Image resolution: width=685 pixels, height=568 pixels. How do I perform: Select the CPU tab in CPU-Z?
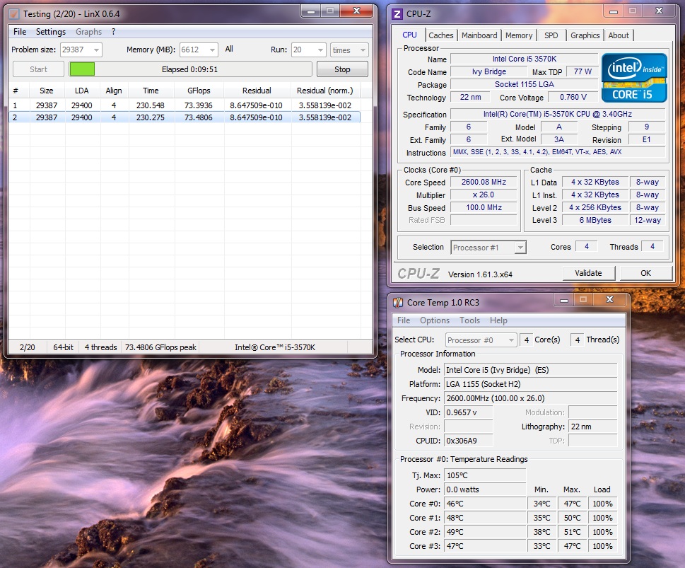(x=409, y=35)
